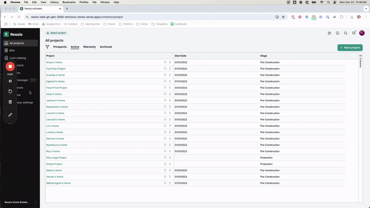Sort by the Start Date column header
The height and width of the screenshot is (208, 370).
click(180, 55)
